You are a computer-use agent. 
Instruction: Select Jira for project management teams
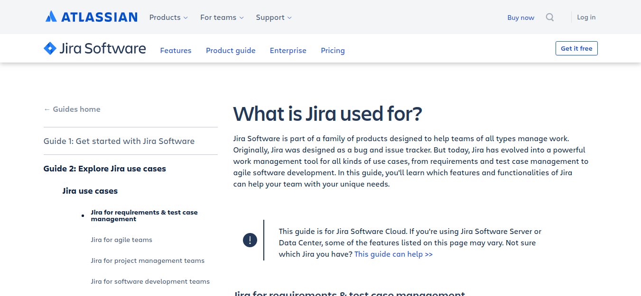(x=148, y=260)
